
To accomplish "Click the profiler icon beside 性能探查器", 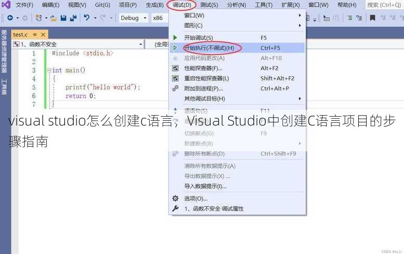I will coord(175,68).
